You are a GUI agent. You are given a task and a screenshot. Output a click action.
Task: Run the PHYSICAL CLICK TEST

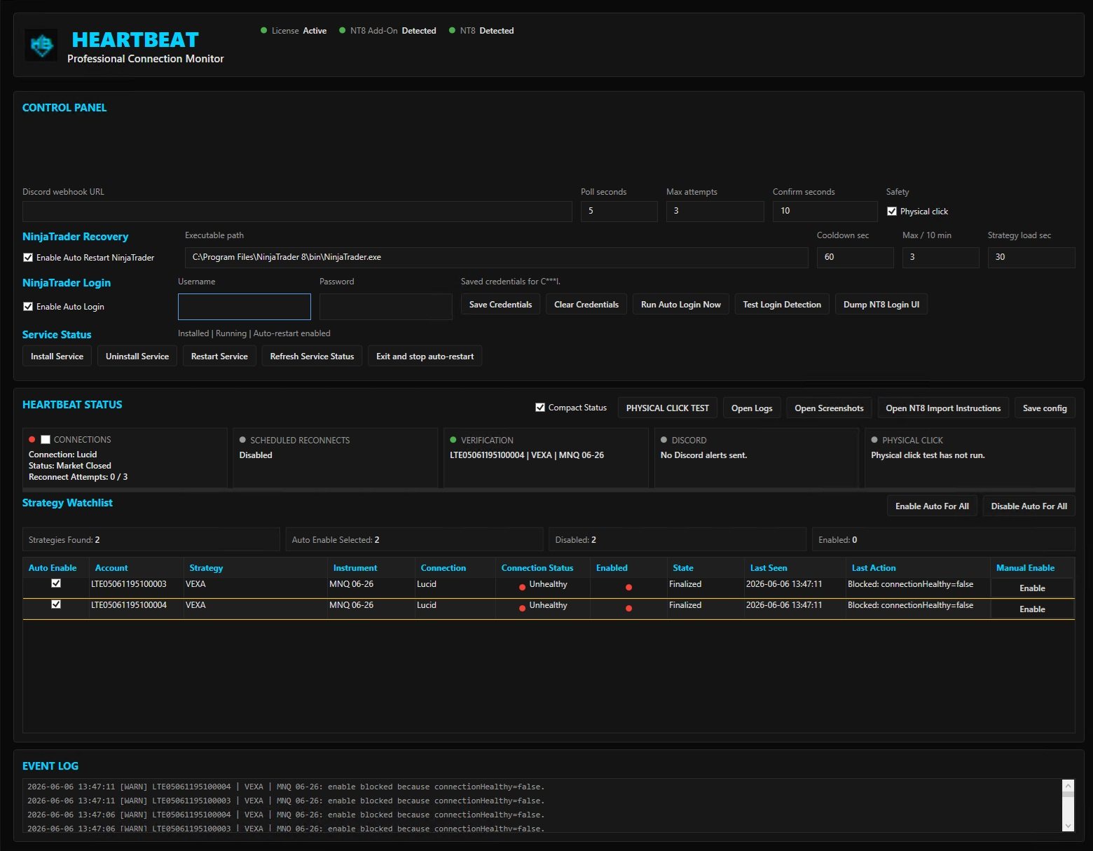668,408
